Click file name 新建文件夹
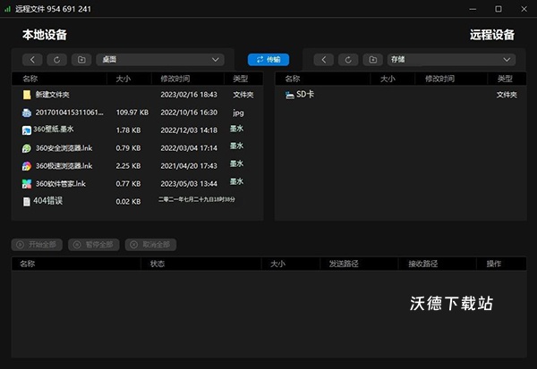This screenshot has width=537, height=369. (x=53, y=95)
